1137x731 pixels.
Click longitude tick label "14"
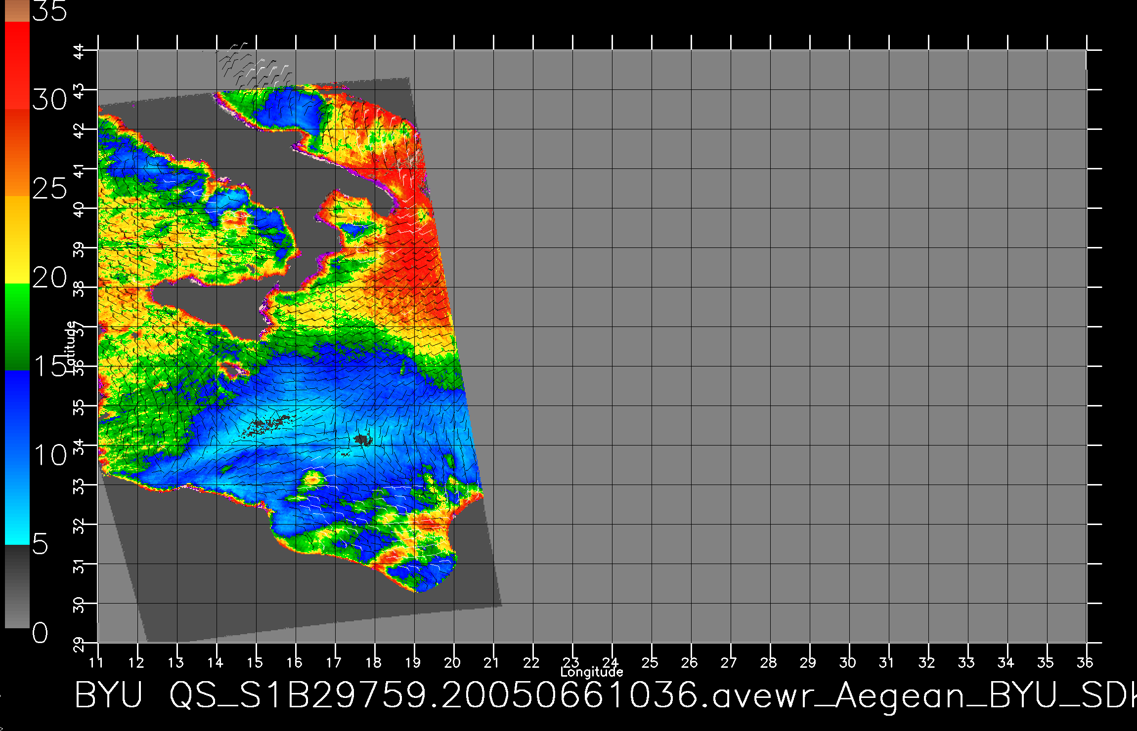point(215,662)
